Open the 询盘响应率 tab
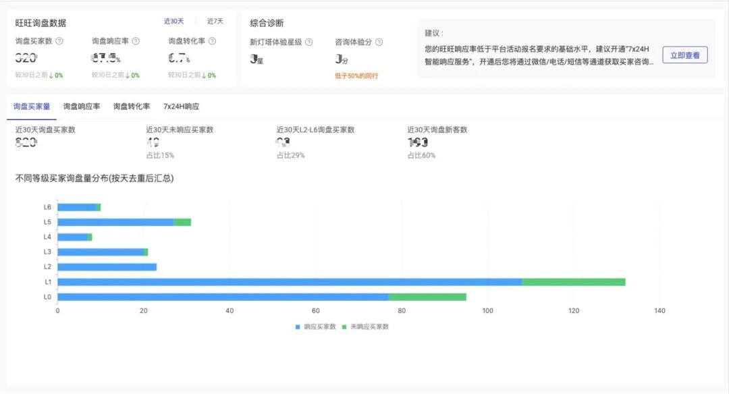The height and width of the screenshot is (394, 729). [x=82, y=107]
